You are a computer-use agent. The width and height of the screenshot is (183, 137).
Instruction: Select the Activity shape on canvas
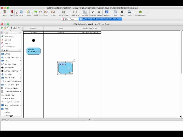coord(65,68)
